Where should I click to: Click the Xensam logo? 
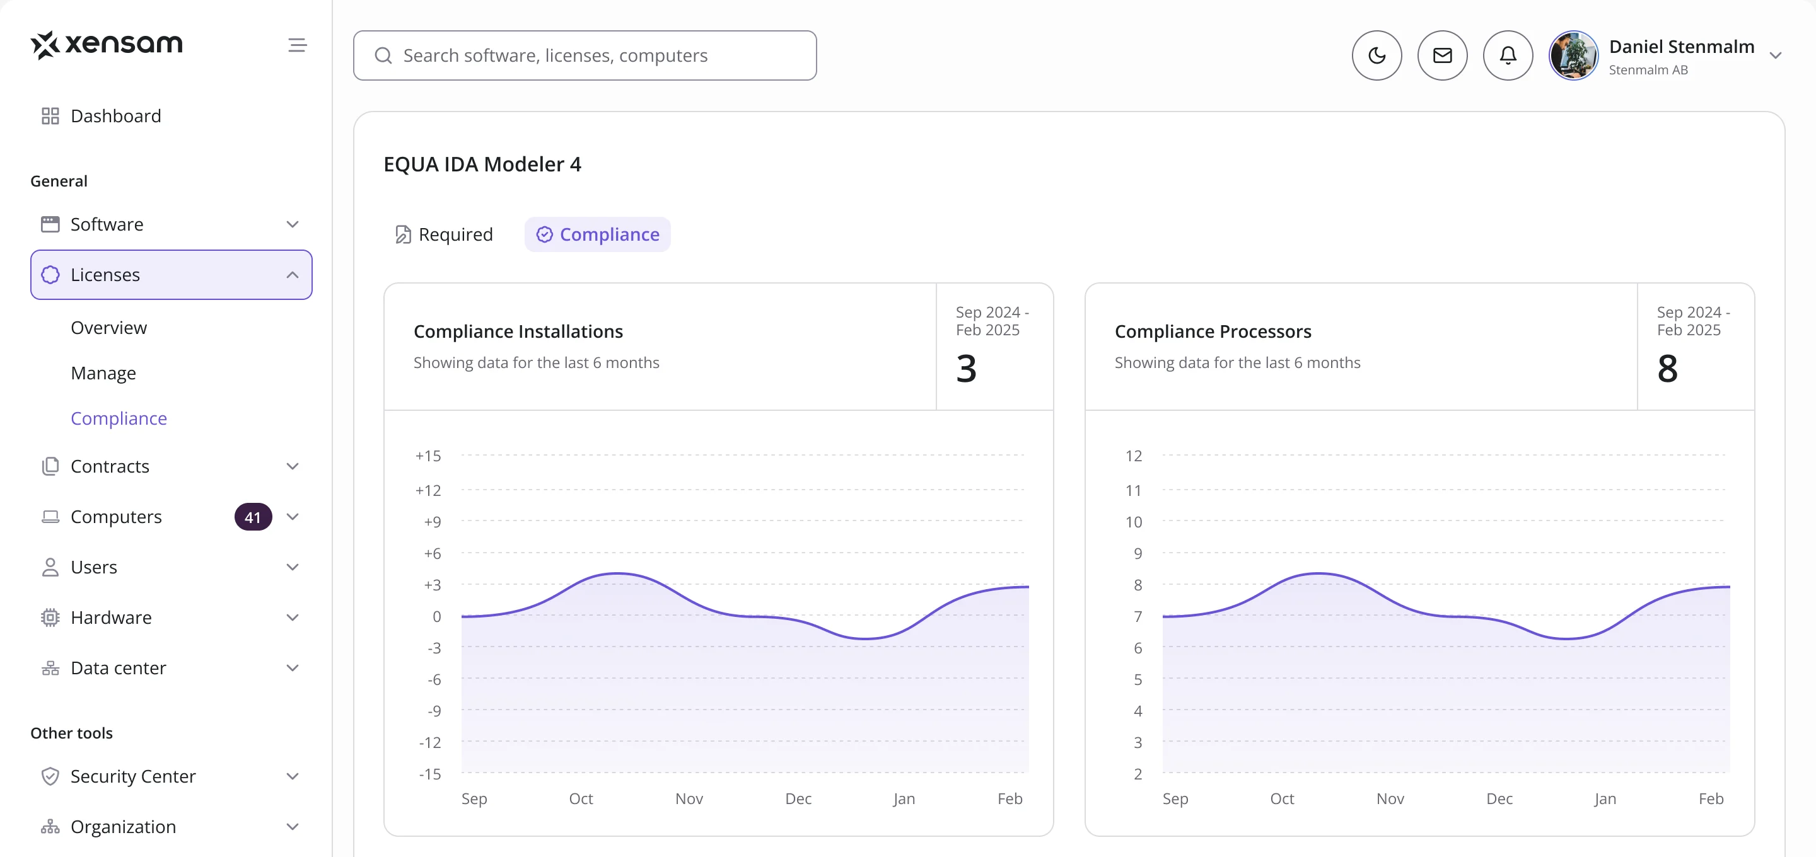tap(107, 44)
